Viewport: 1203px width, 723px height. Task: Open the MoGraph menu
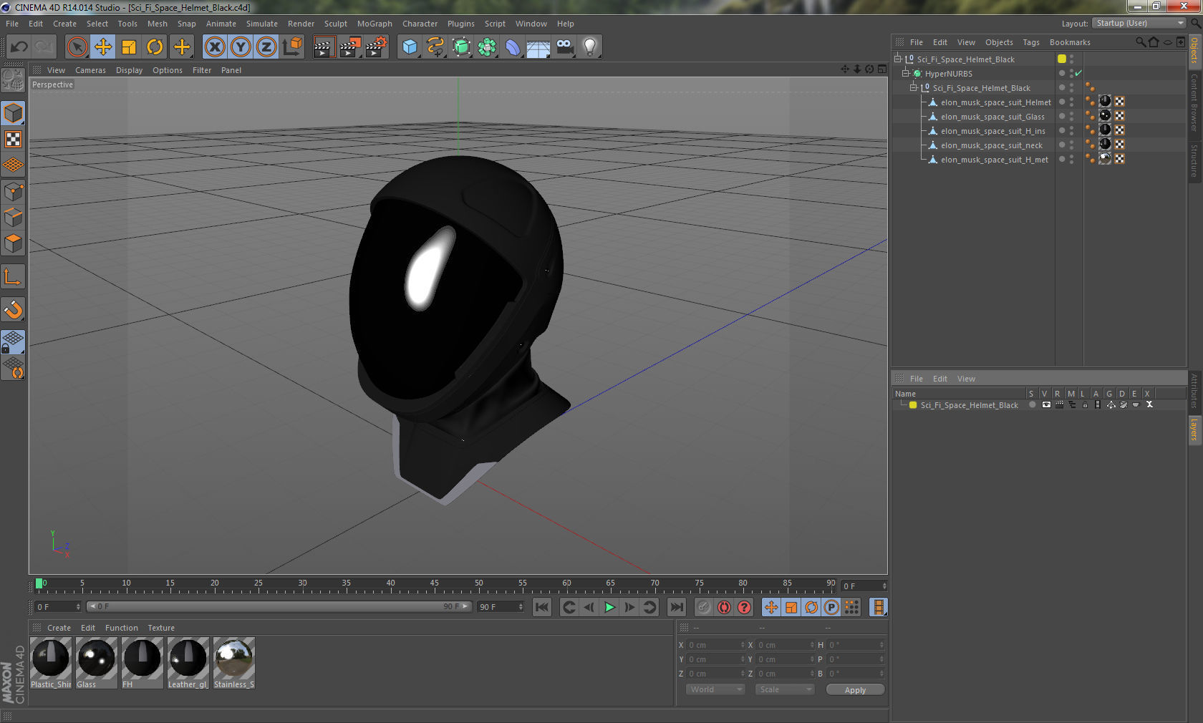coord(375,24)
